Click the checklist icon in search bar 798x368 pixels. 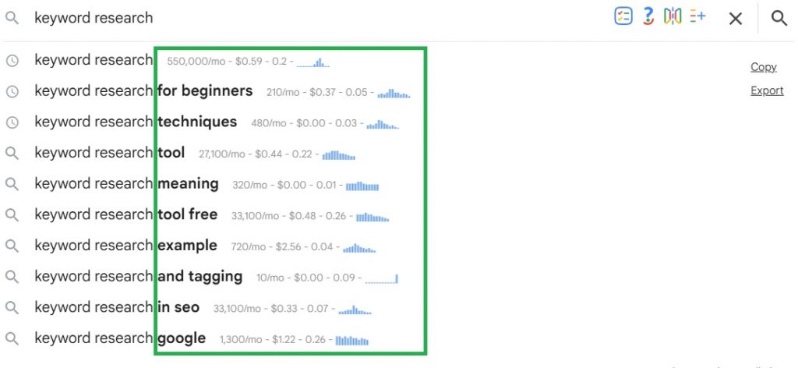[x=623, y=17]
